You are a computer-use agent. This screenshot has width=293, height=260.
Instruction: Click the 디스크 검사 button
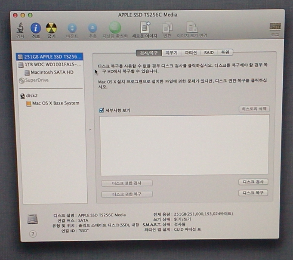(x=253, y=182)
